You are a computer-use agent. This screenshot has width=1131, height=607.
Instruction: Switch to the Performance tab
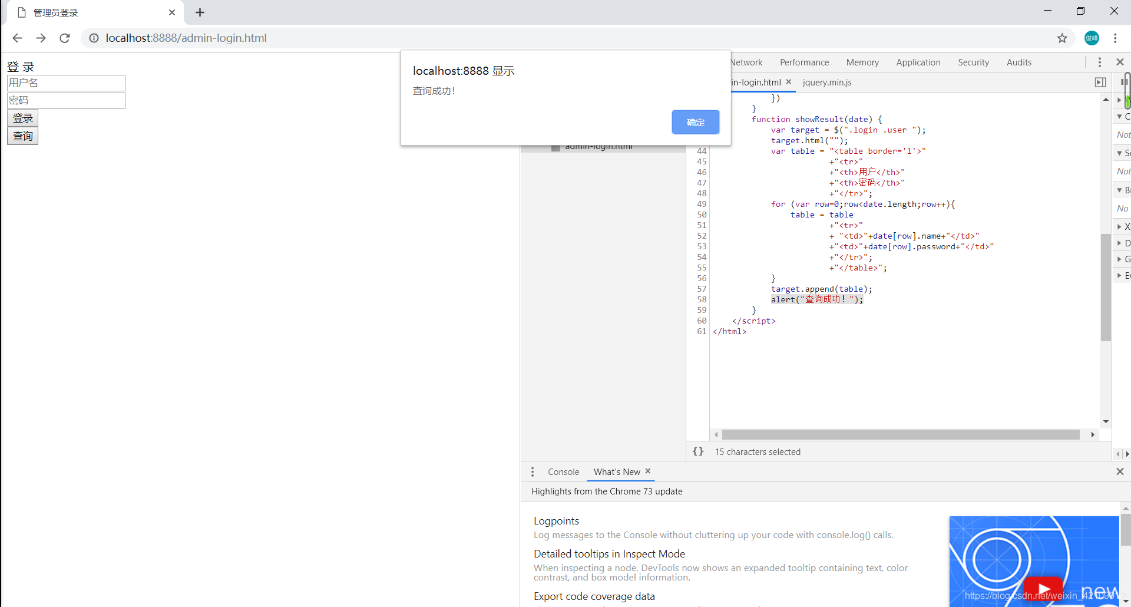tap(804, 62)
